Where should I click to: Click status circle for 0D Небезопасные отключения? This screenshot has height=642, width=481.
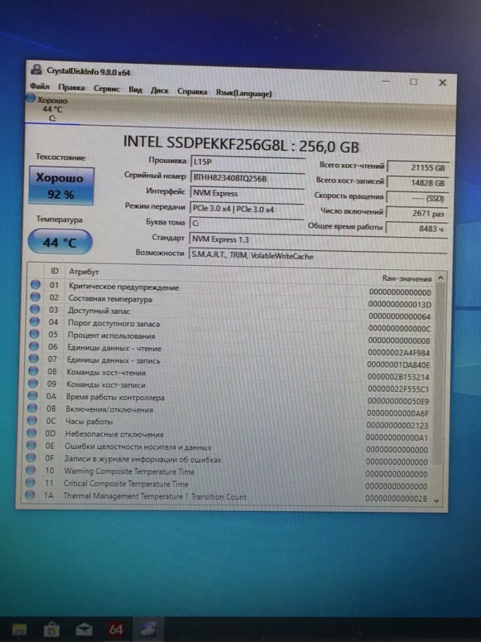[x=31, y=433]
